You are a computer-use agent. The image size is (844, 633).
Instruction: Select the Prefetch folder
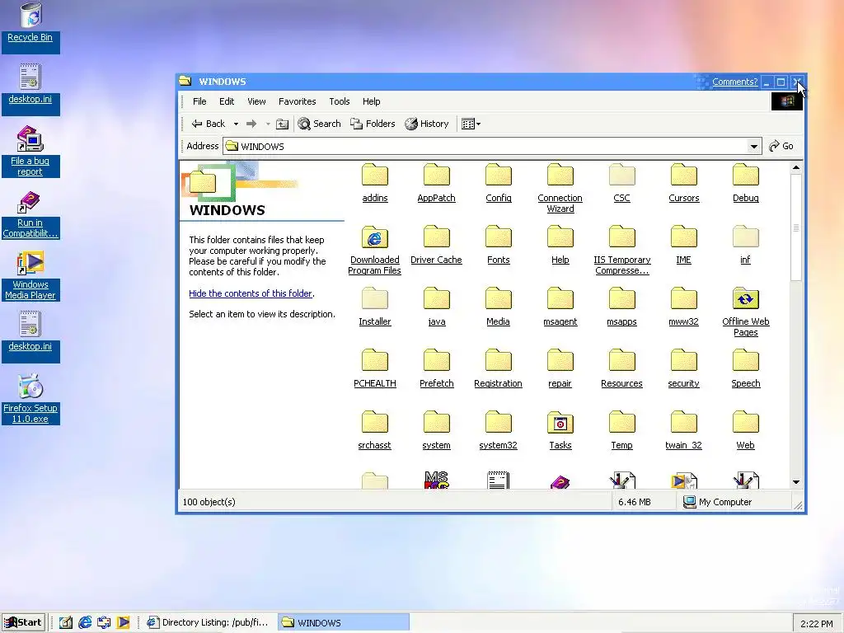(437, 368)
